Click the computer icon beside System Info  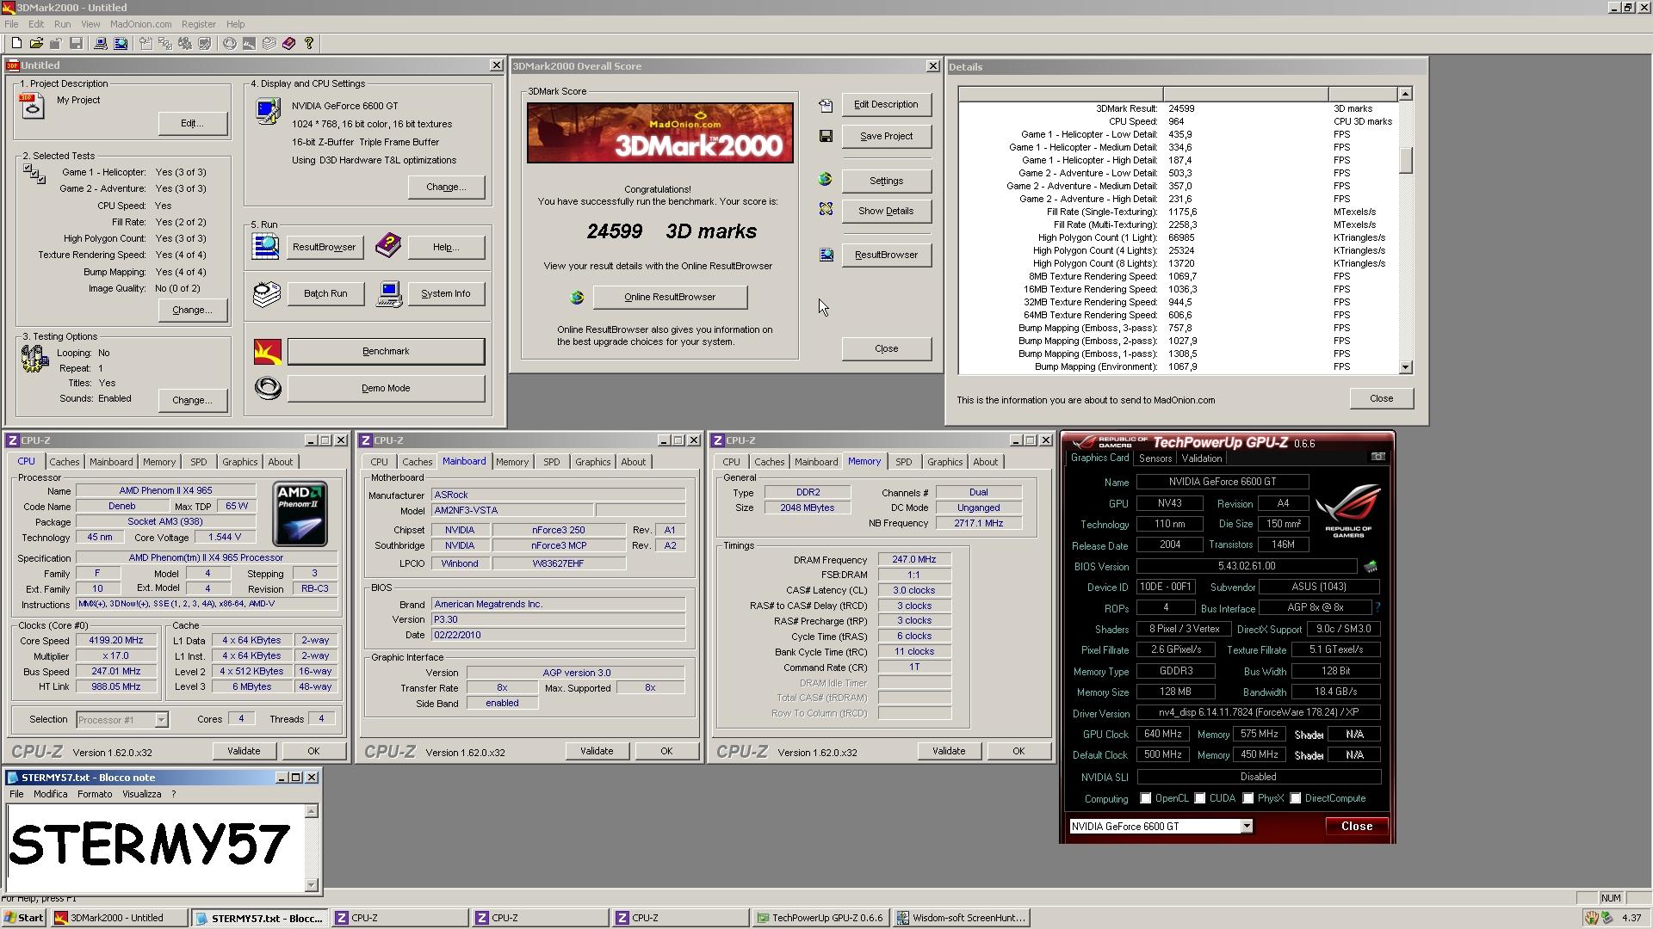click(x=389, y=294)
